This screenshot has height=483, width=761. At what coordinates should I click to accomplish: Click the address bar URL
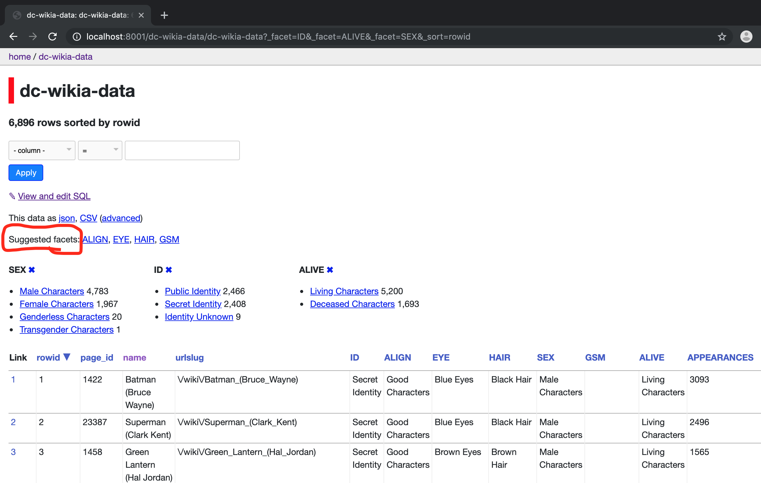point(278,37)
